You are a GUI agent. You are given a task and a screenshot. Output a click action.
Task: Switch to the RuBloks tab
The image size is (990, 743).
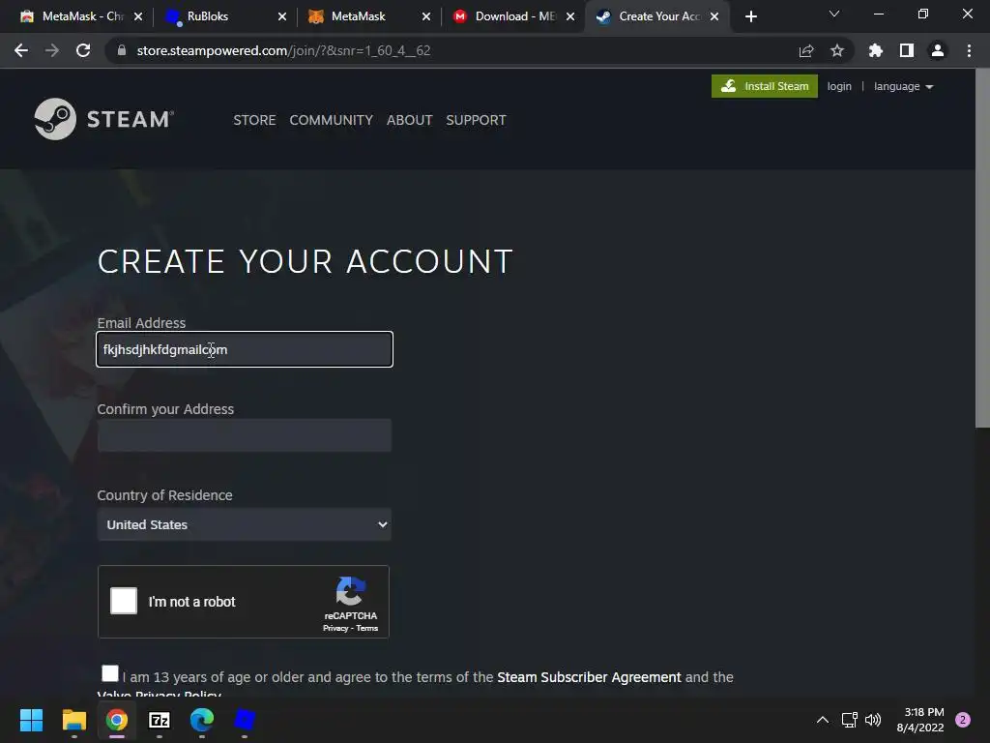(x=225, y=16)
